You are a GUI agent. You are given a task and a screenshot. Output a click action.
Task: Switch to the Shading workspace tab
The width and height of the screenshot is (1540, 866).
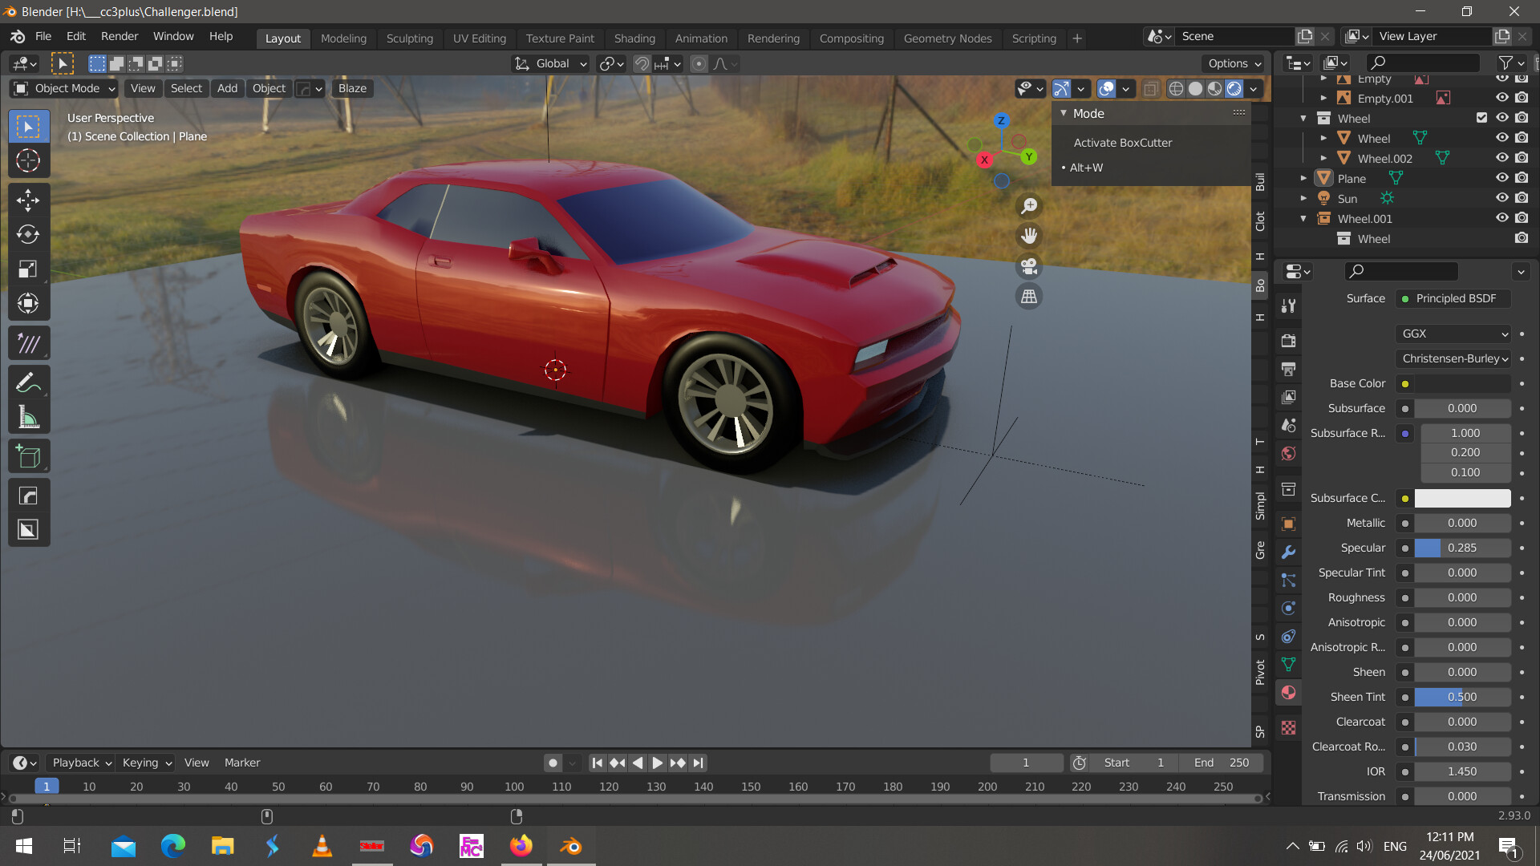pos(634,38)
